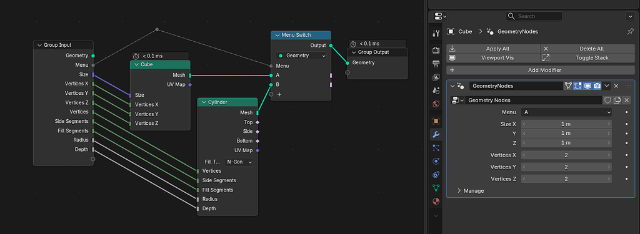
Task: Open the Menu Switch data type Geometry dropdown
Action: coord(301,56)
